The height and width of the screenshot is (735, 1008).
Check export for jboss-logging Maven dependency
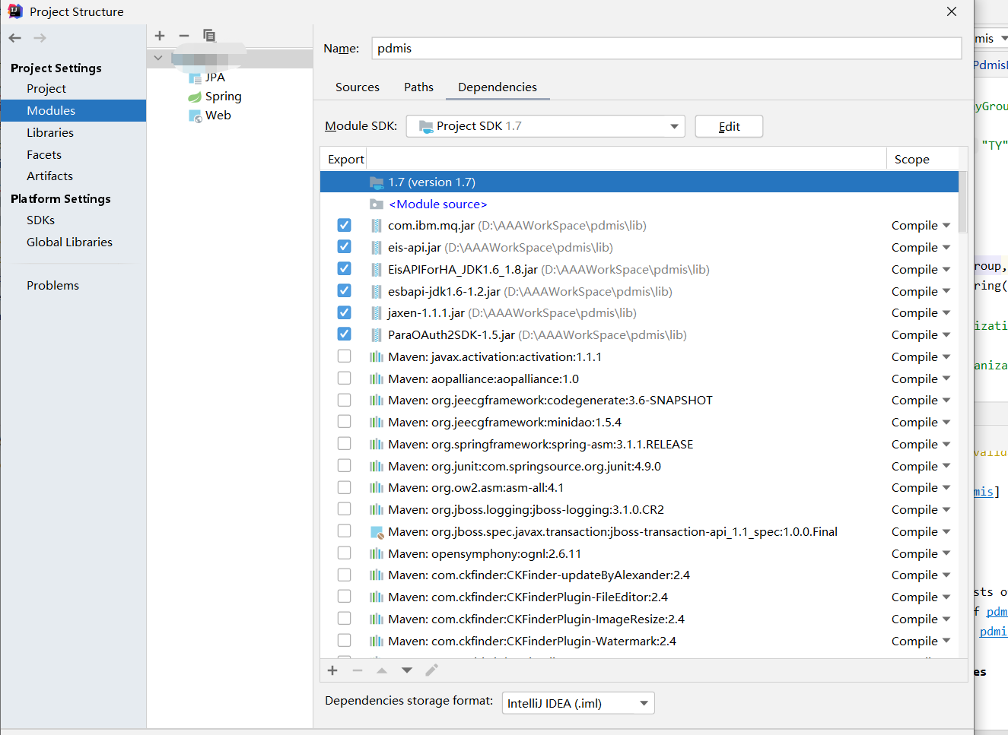coord(345,509)
